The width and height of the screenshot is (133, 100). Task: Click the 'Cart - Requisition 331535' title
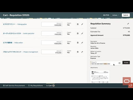(16, 15)
